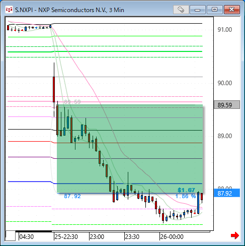This screenshot has height=246, width=245.
Task: Click the 26-00:00 time axis label
Action: point(172,237)
